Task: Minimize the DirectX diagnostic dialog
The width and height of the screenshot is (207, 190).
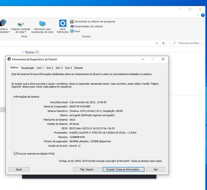Action: click(143, 59)
